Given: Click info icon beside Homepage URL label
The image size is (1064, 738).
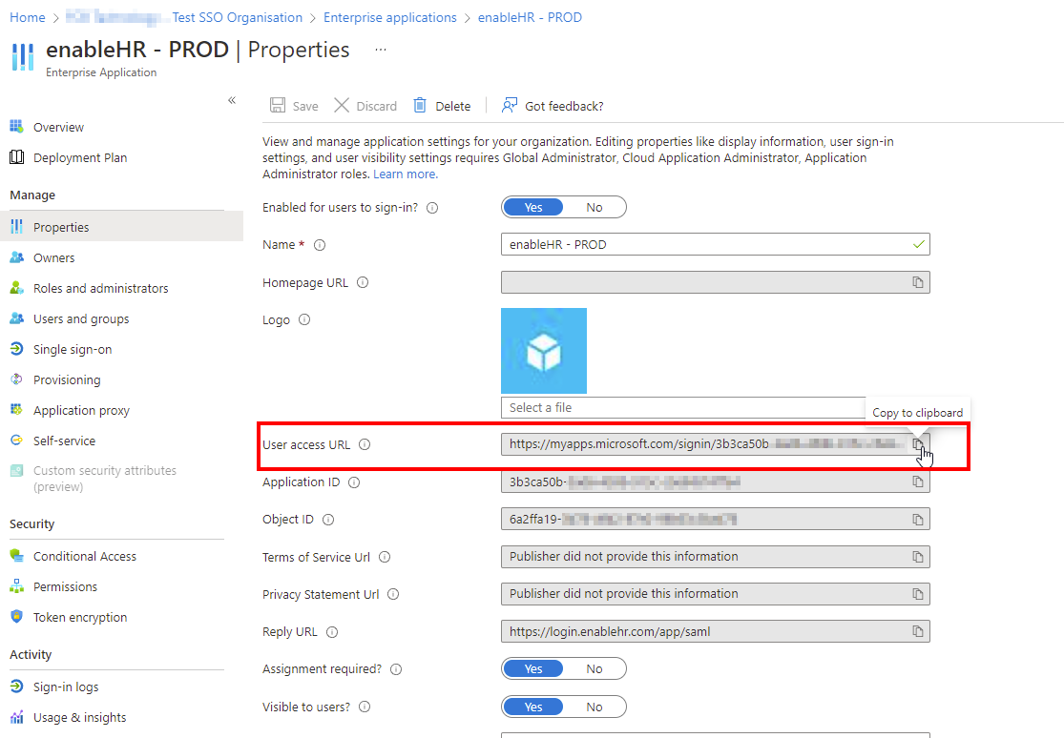Looking at the screenshot, I should (x=363, y=282).
